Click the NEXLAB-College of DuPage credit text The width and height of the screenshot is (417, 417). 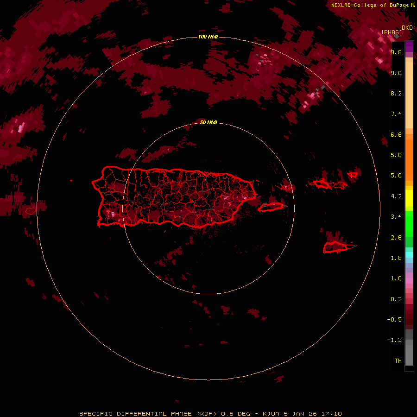point(371,5)
